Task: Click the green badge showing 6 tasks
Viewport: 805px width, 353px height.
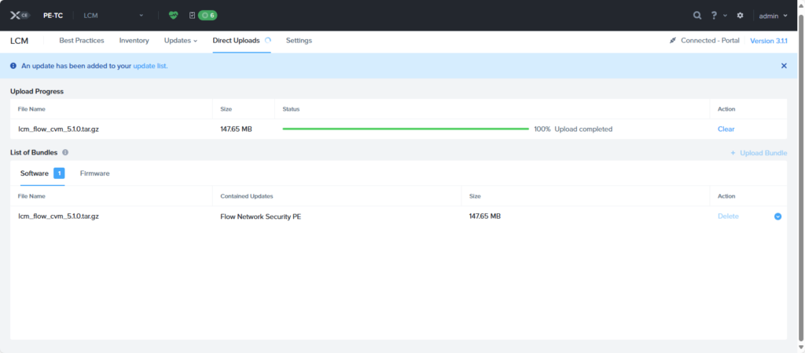Action: (208, 16)
